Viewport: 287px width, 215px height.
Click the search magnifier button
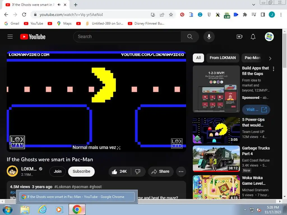click(190, 37)
